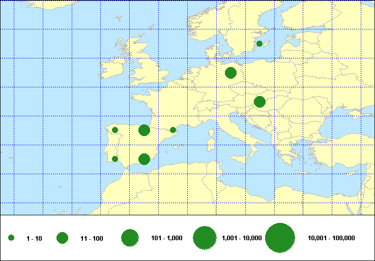Click the "1,001 - 10,000" legend label

coord(242,238)
